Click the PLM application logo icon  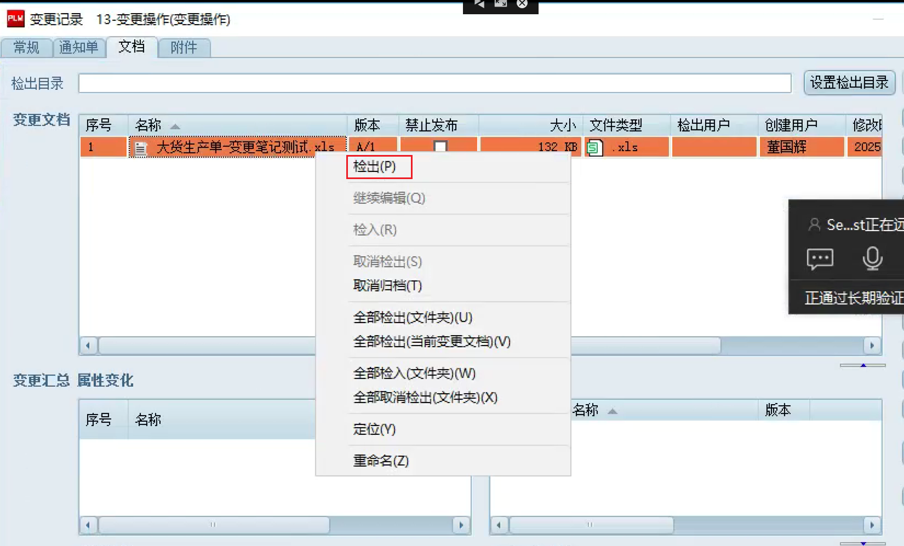coord(15,19)
